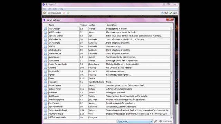Viewport: 221px width, 124px height.
Task: Select the Voluntary Thieve script name
Action: [x=56, y=114]
